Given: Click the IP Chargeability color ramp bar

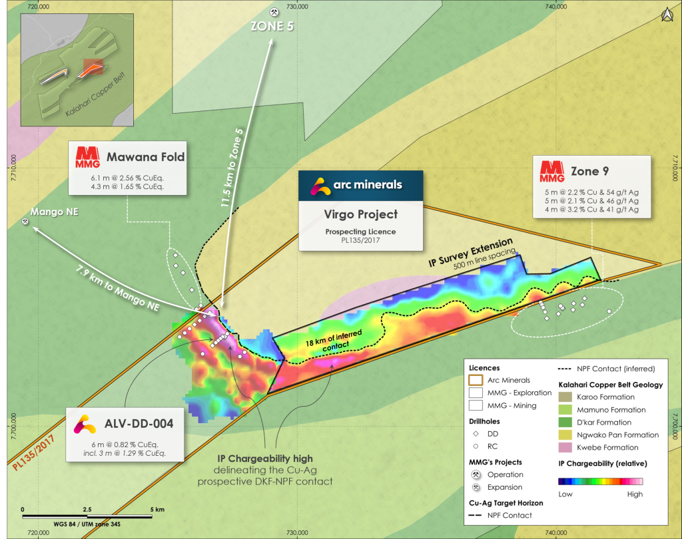Looking at the screenshot, I should pos(600,481).
